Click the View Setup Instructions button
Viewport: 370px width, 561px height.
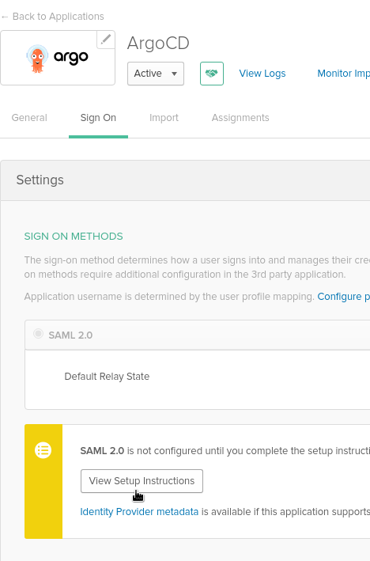coord(142,481)
